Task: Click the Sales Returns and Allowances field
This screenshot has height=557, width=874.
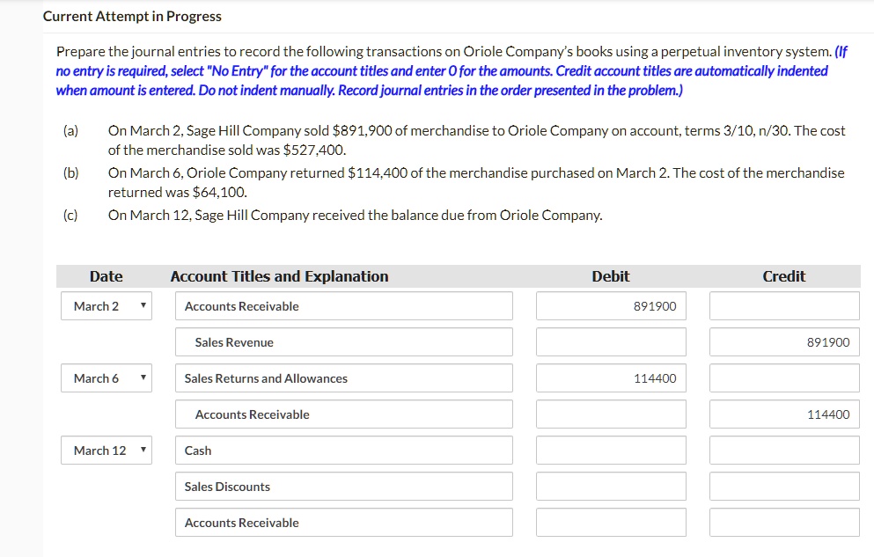Action: click(x=343, y=378)
